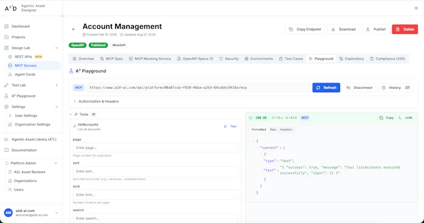Switch to the Security tab
This screenshot has height=223, width=424.
pyautogui.click(x=229, y=59)
